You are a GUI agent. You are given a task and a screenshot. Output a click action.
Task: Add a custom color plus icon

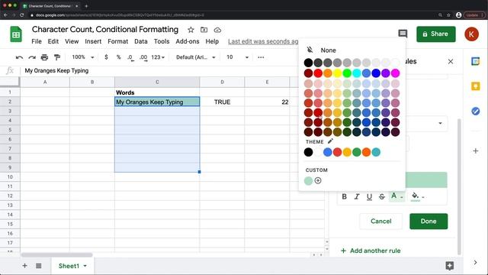318,180
